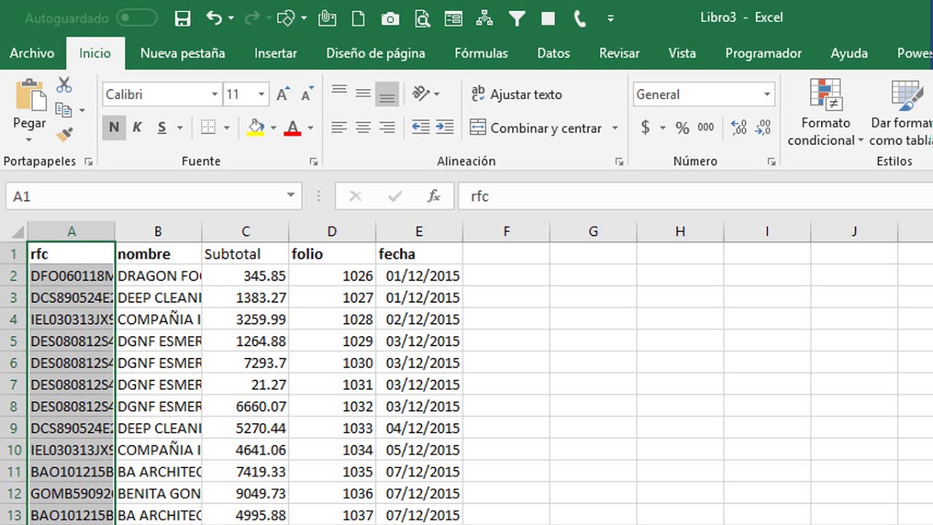
Task: Apply currency $ number format
Action: (x=646, y=128)
